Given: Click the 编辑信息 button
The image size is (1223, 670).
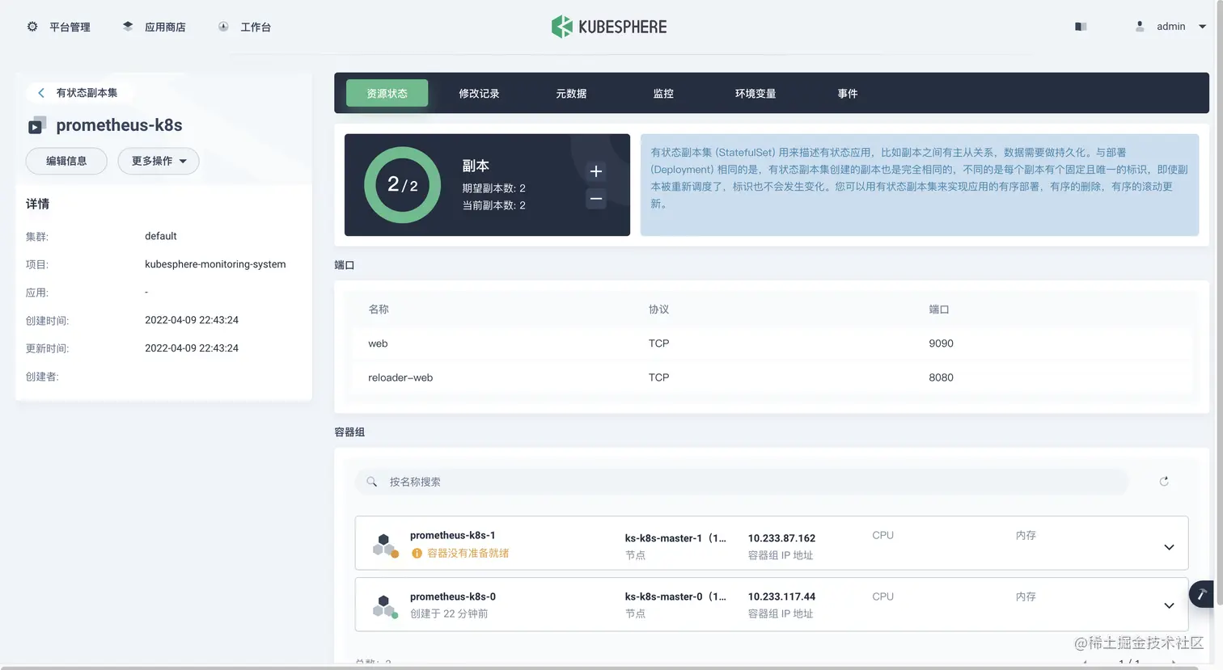Looking at the screenshot, I should (x=66, y=161).
